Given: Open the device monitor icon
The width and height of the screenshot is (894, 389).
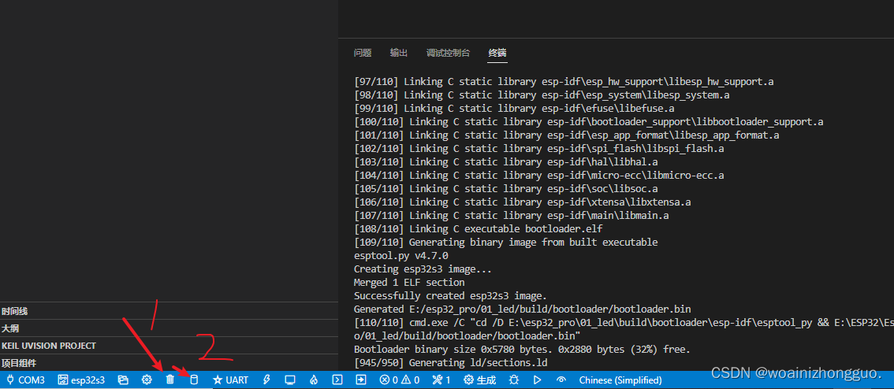Looking at the screenshot, I should pyautogui.click(x=289, y=380).
